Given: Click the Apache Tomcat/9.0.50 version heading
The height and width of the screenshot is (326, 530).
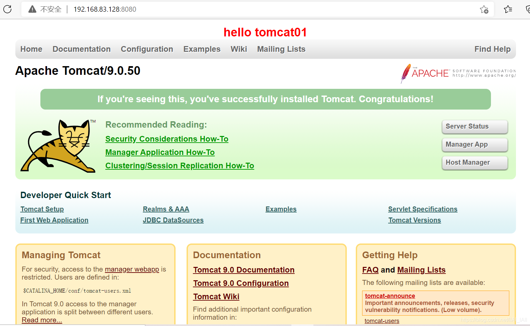Looking at the screenshot, I should (78, 71).
